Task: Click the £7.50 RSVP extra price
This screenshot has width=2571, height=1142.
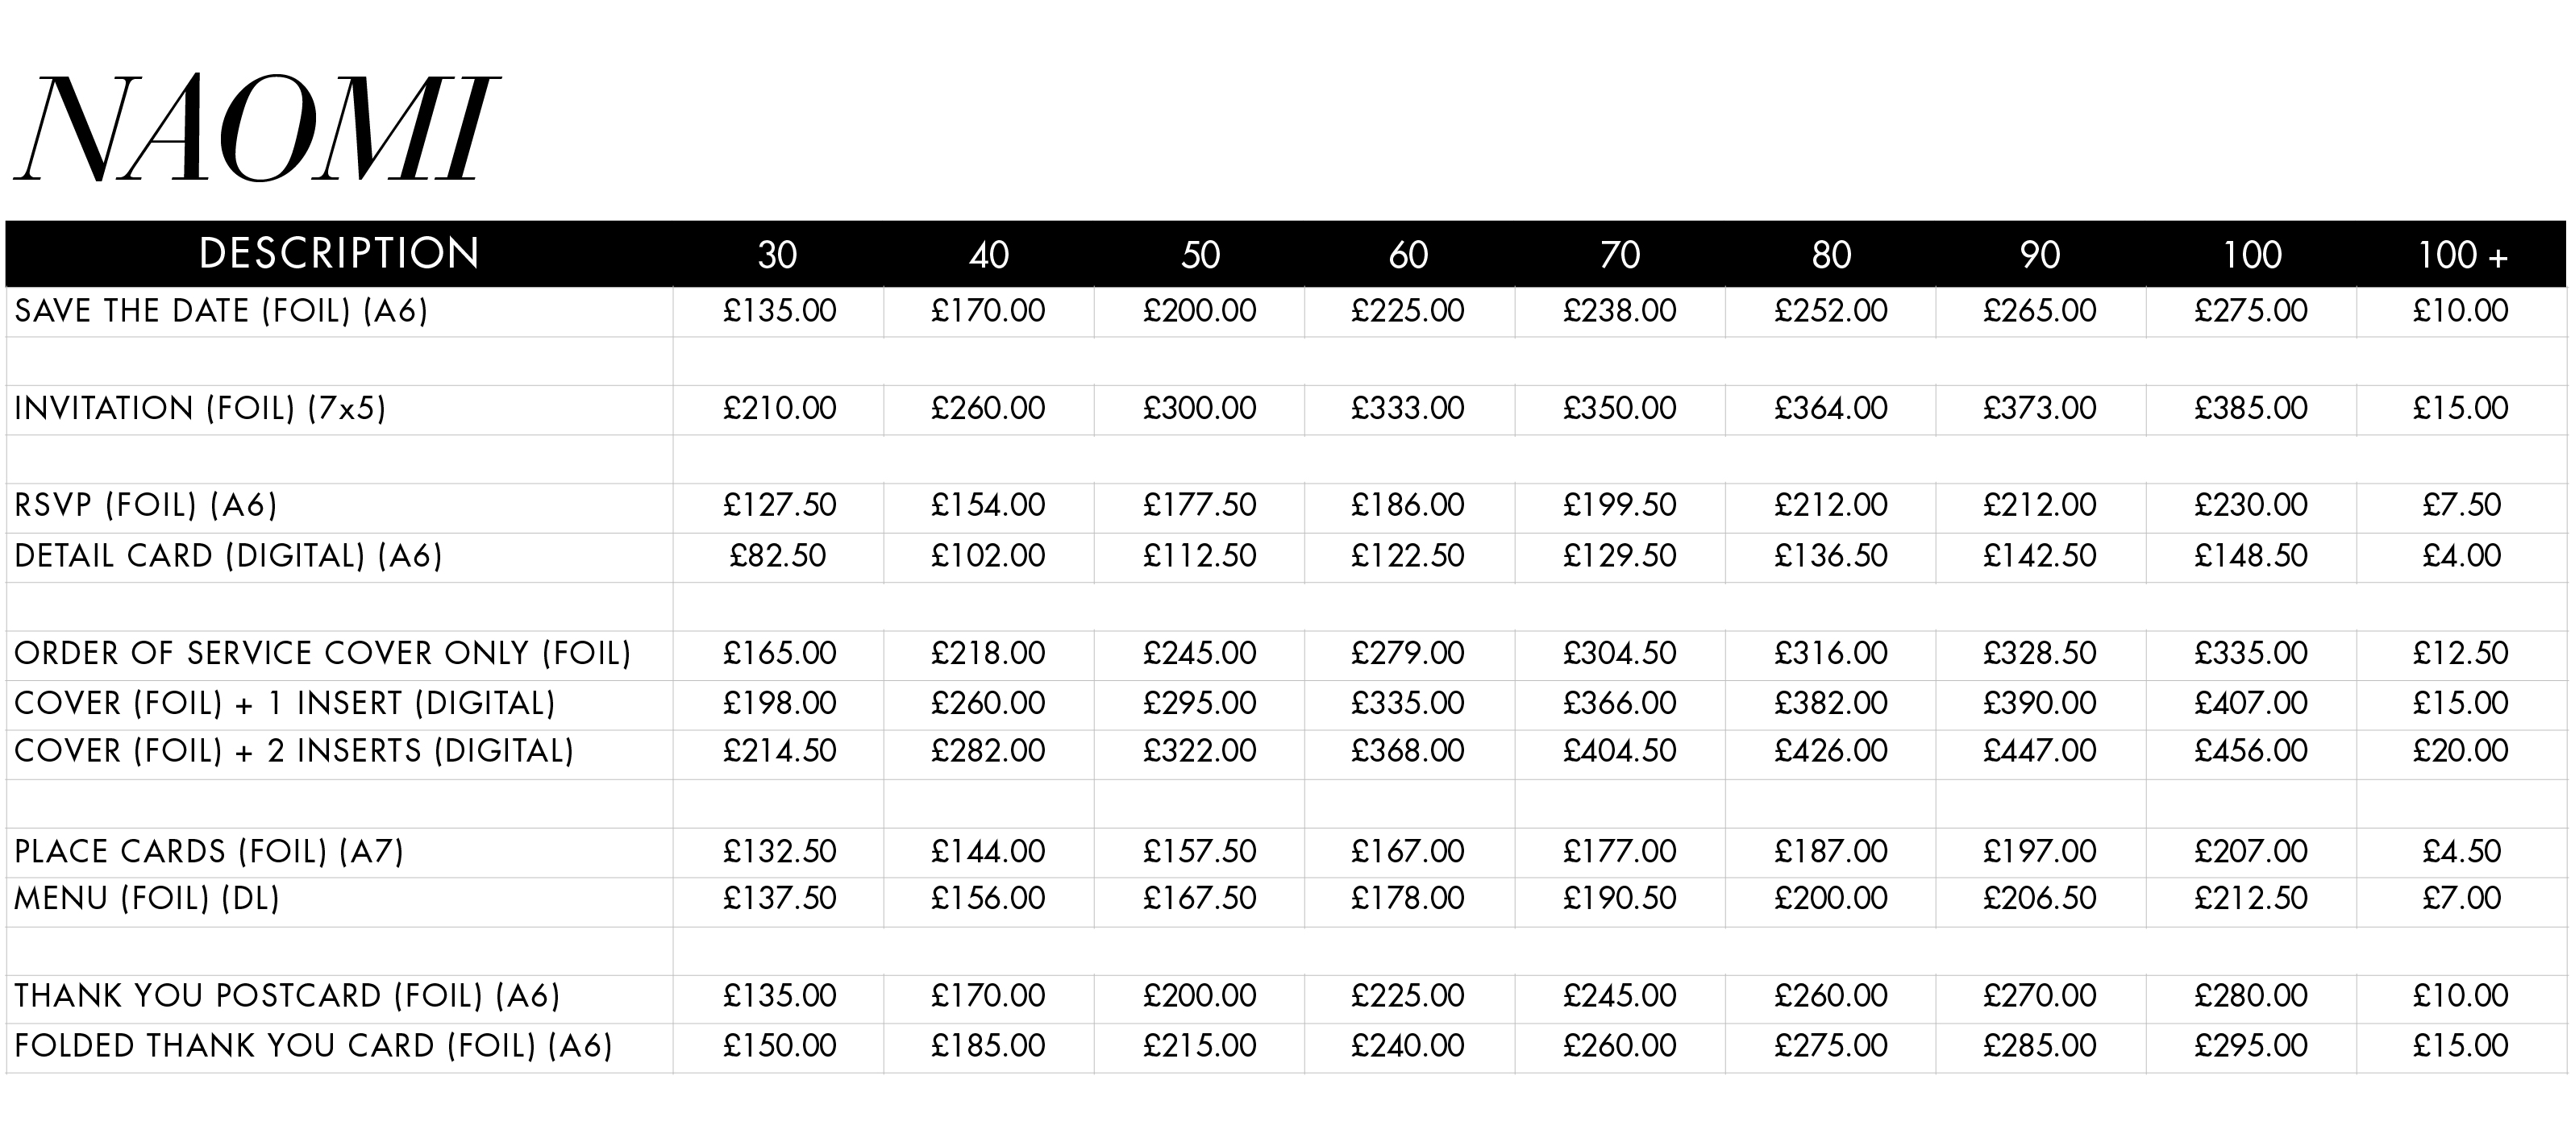Action: pyautogui.click(x=2462, y=505)
